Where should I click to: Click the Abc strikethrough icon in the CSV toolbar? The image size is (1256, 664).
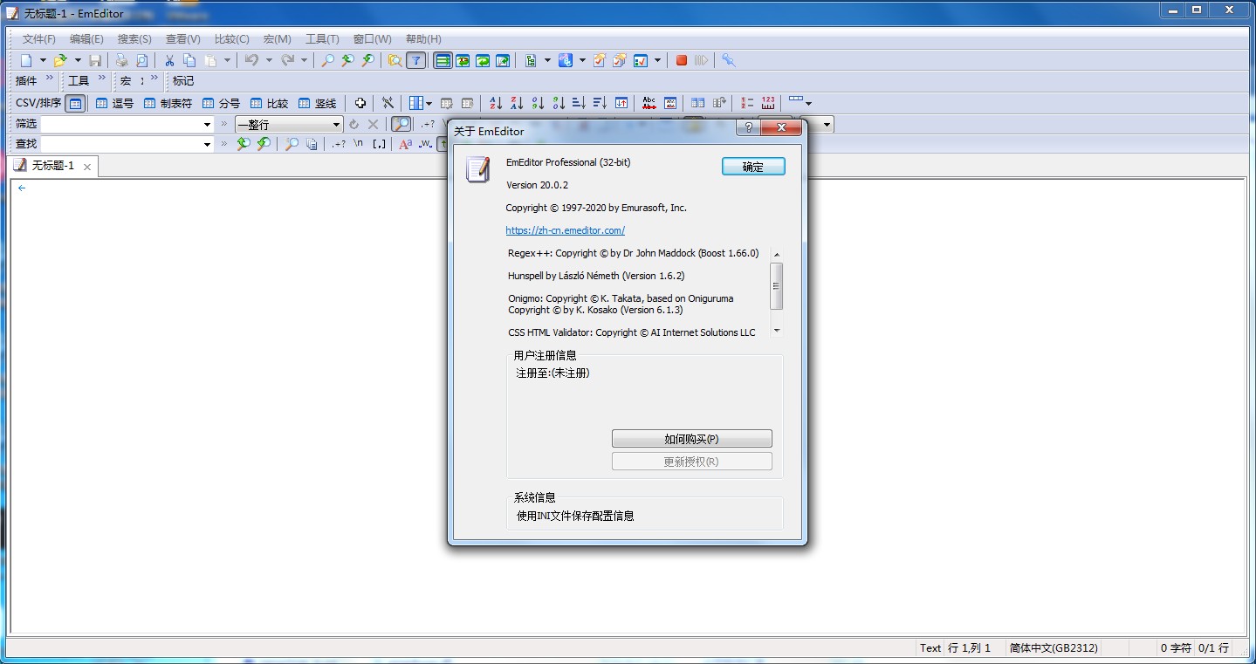point(649,103)
